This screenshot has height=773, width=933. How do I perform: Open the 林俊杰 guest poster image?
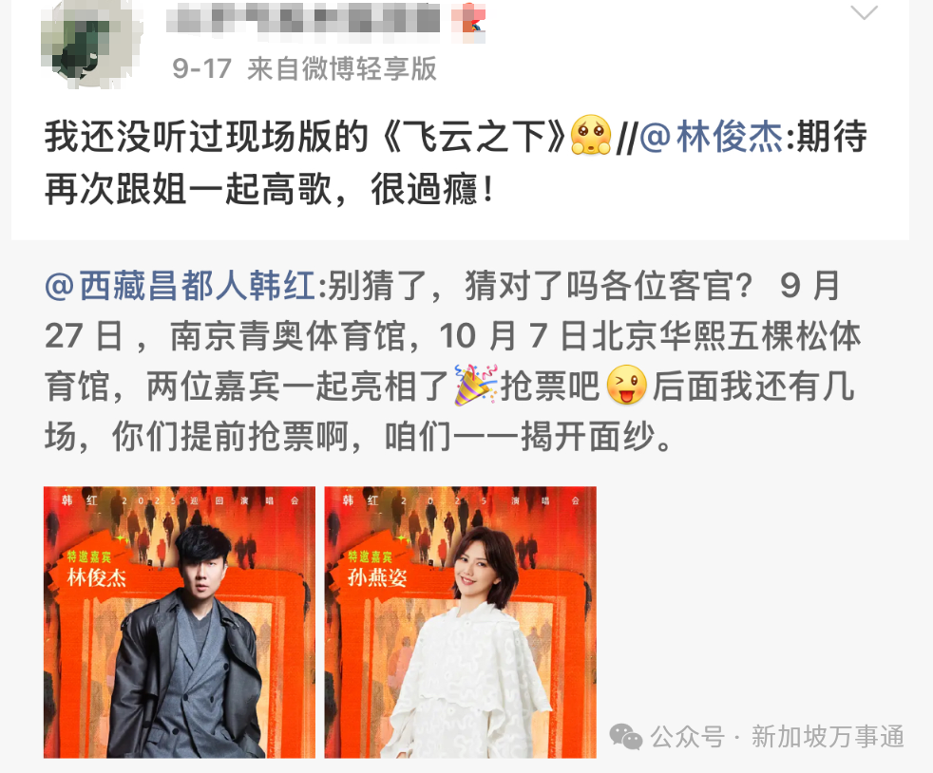[x=180, y=622]
